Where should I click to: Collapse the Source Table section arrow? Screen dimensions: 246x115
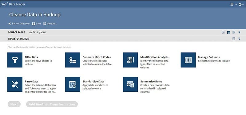tap(239, 32)
